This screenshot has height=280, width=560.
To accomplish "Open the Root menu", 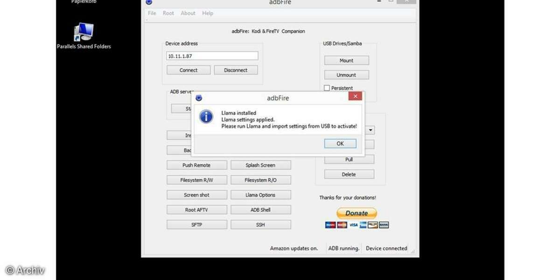I will coord(168,13).
